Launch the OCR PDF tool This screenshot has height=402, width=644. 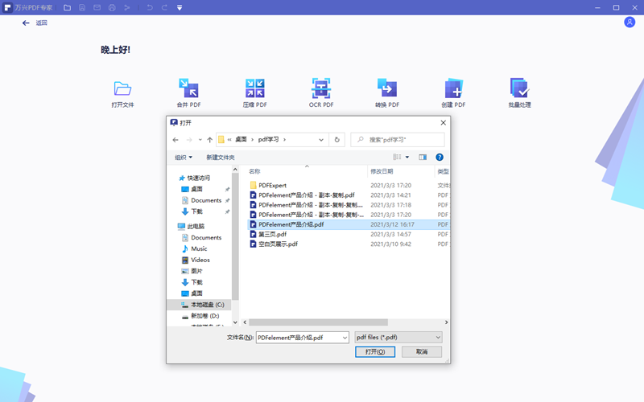pyautogui.click(x=321, y=88)
